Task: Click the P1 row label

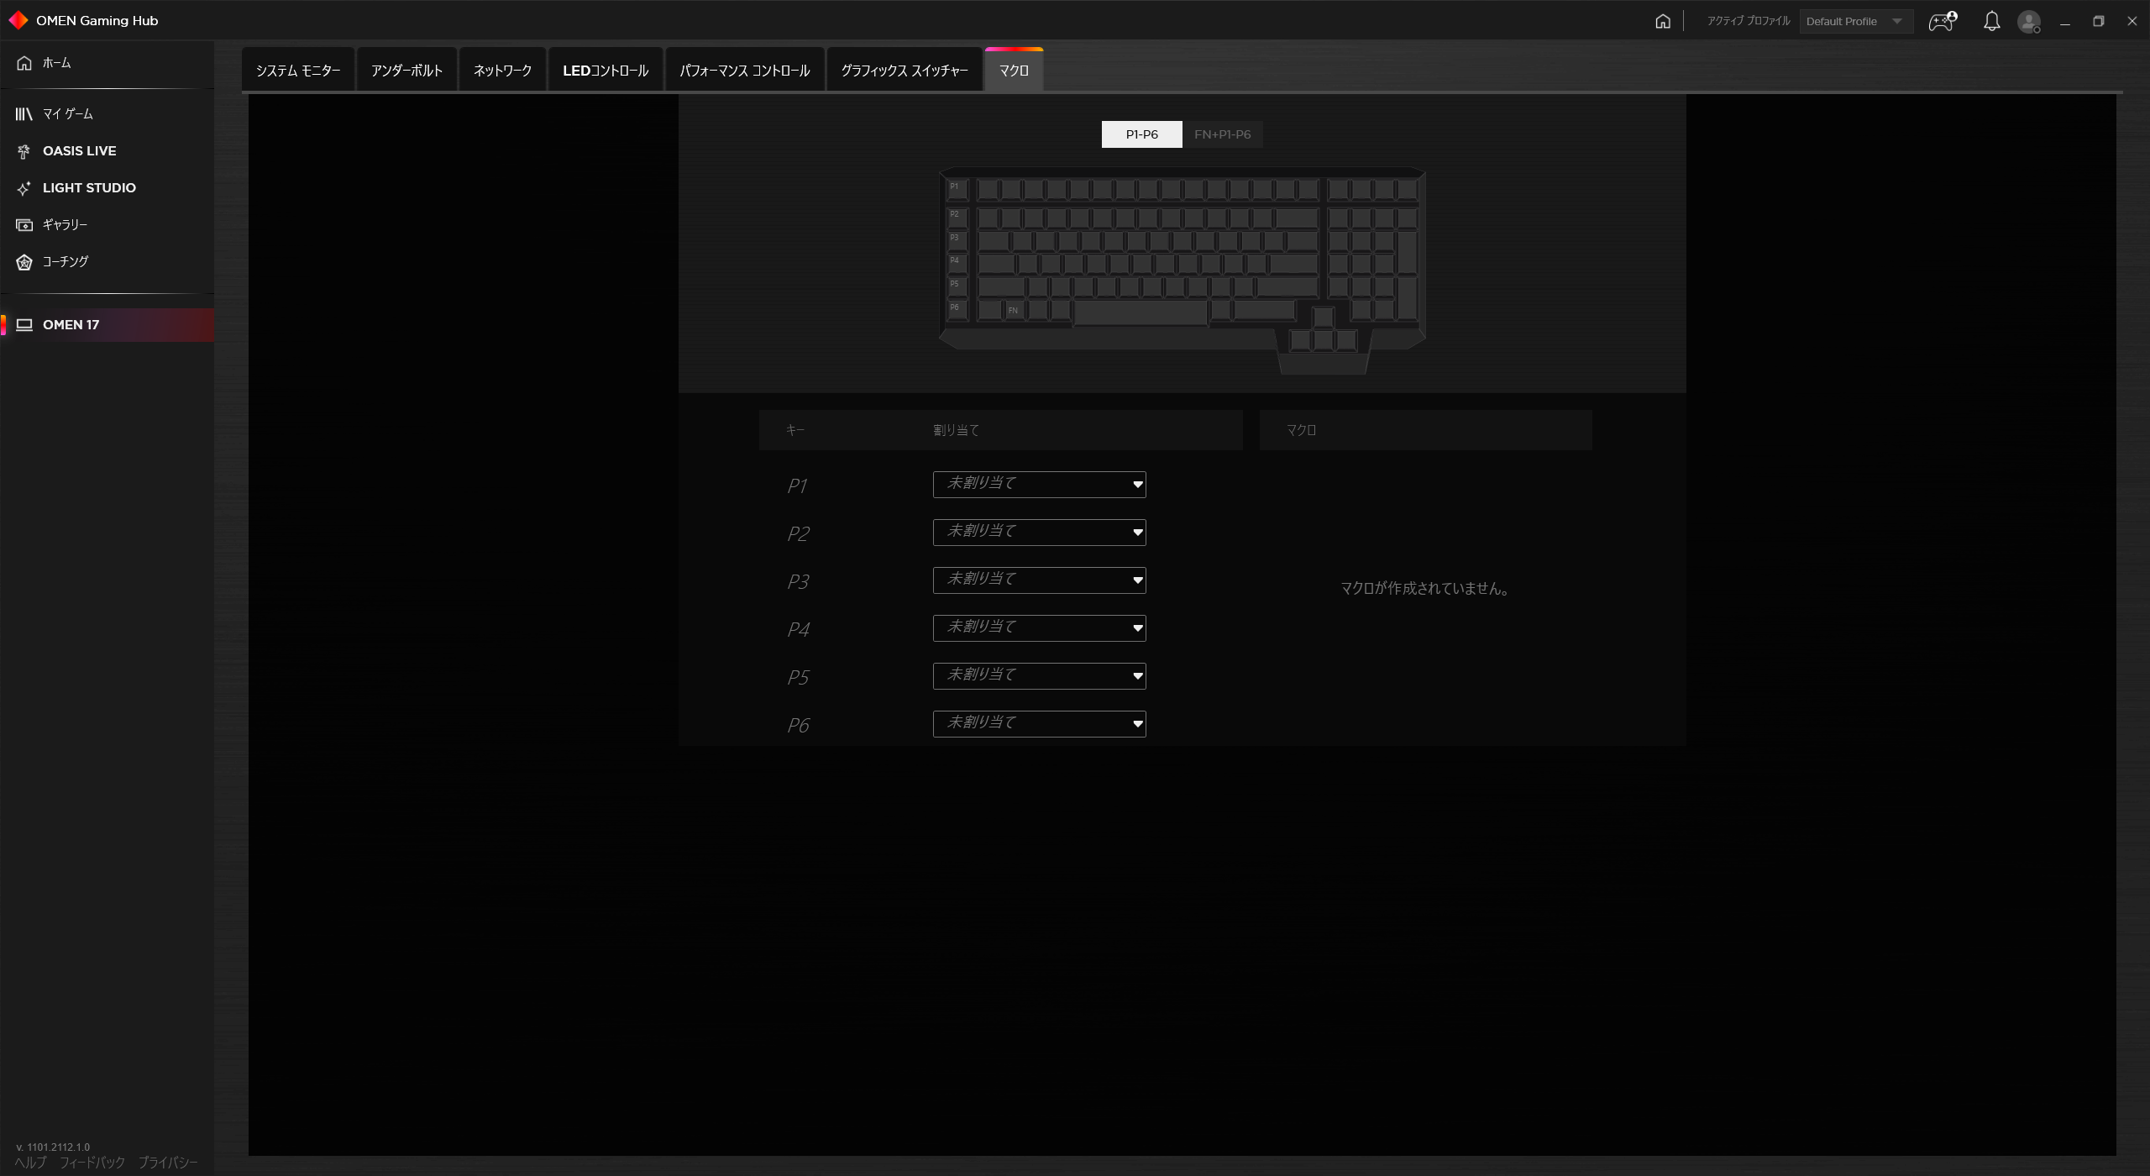Action: coord(797,486)
